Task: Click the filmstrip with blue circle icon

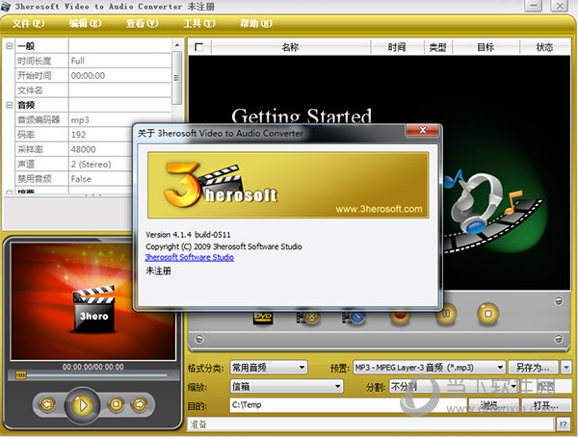Action: [x=354, y=317]
